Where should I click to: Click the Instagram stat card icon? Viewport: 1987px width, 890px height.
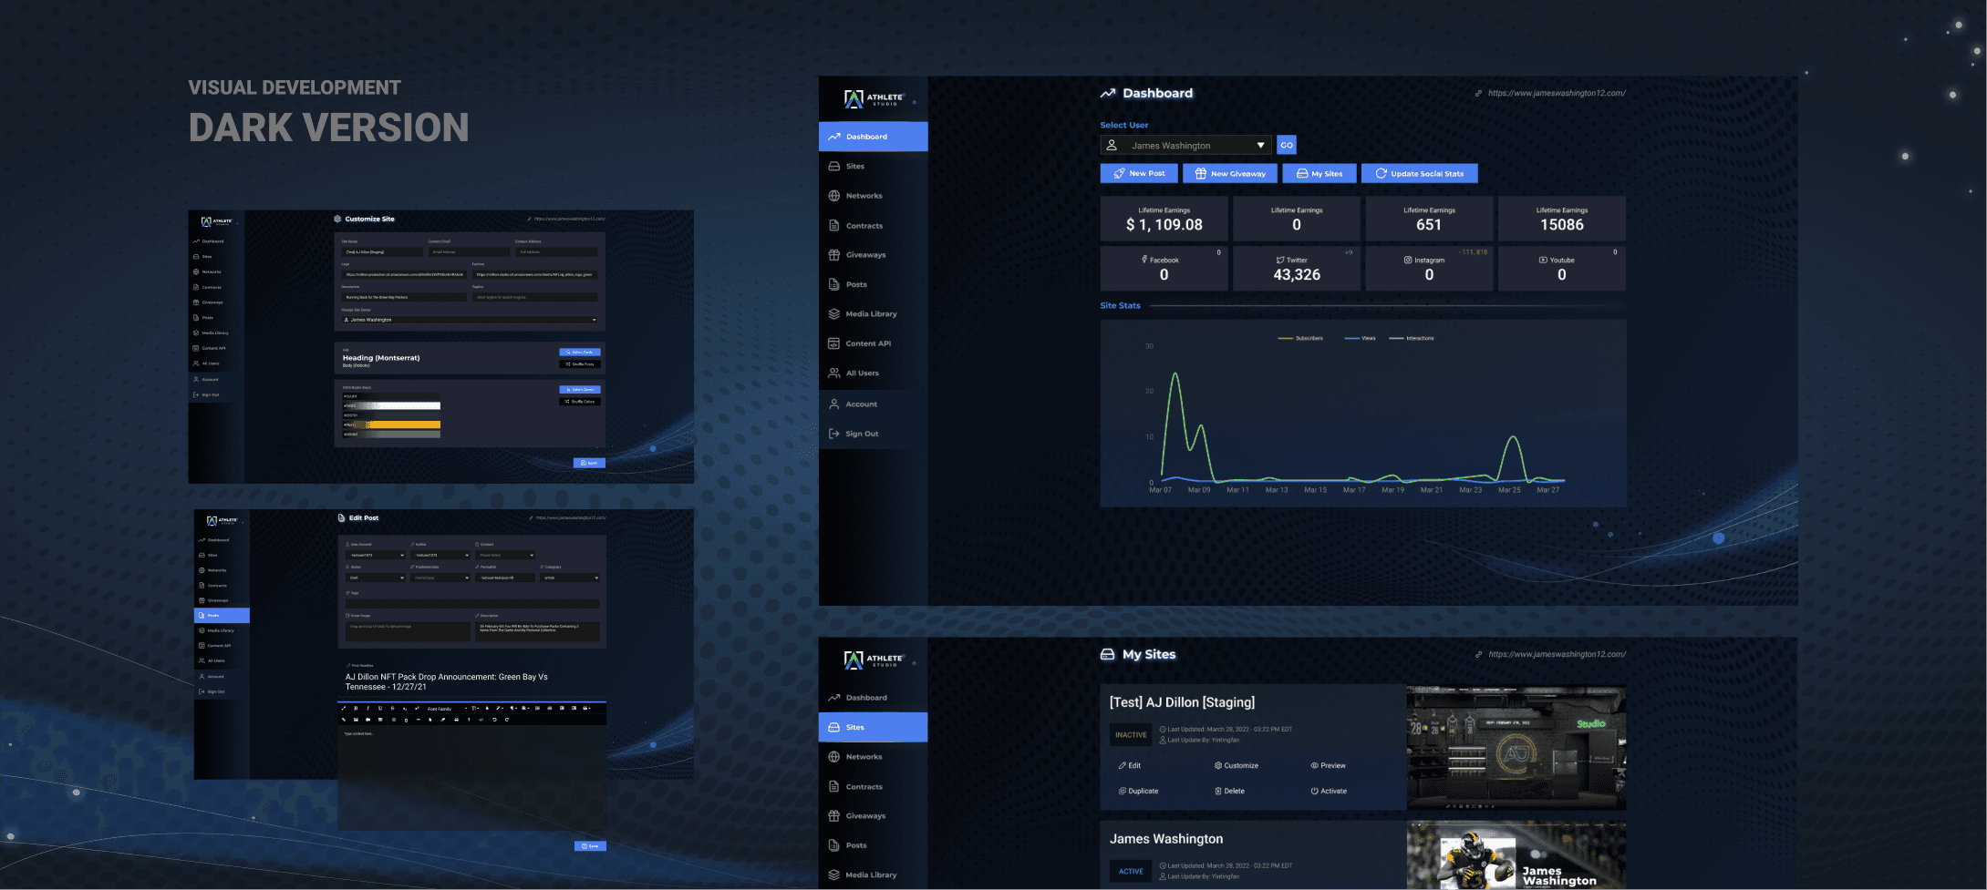[1408, 260]
